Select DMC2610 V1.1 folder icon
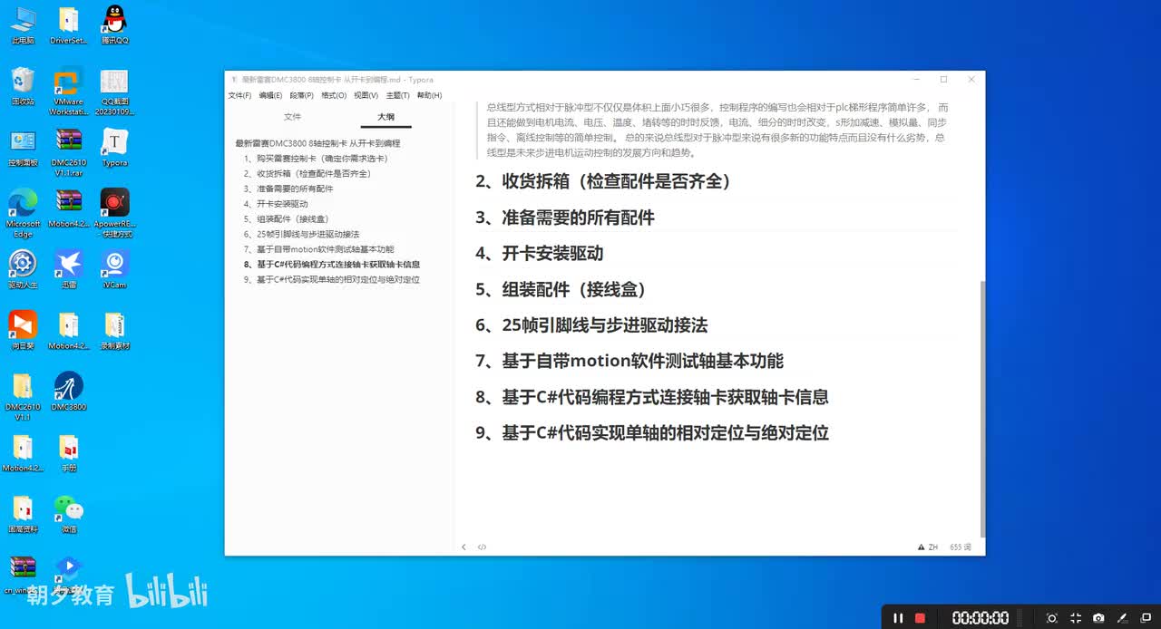Viewport: 1161px width, 629px height. 23,397
